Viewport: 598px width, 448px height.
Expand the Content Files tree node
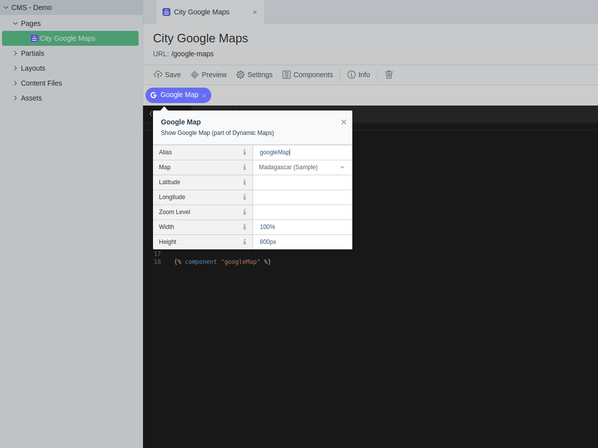pos(15,83)
